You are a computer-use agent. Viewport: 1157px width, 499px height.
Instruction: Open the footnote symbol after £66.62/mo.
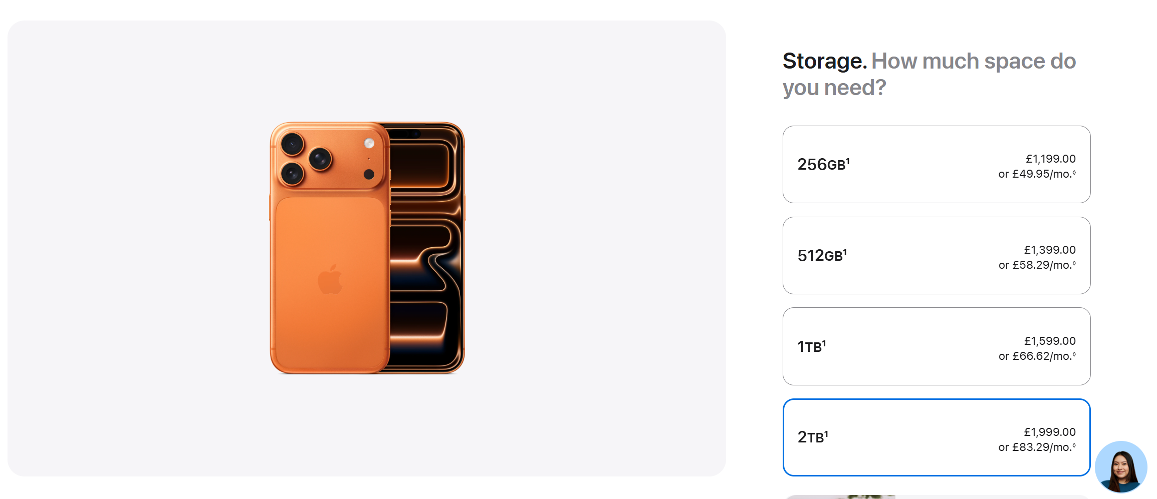click(1074, 354)
